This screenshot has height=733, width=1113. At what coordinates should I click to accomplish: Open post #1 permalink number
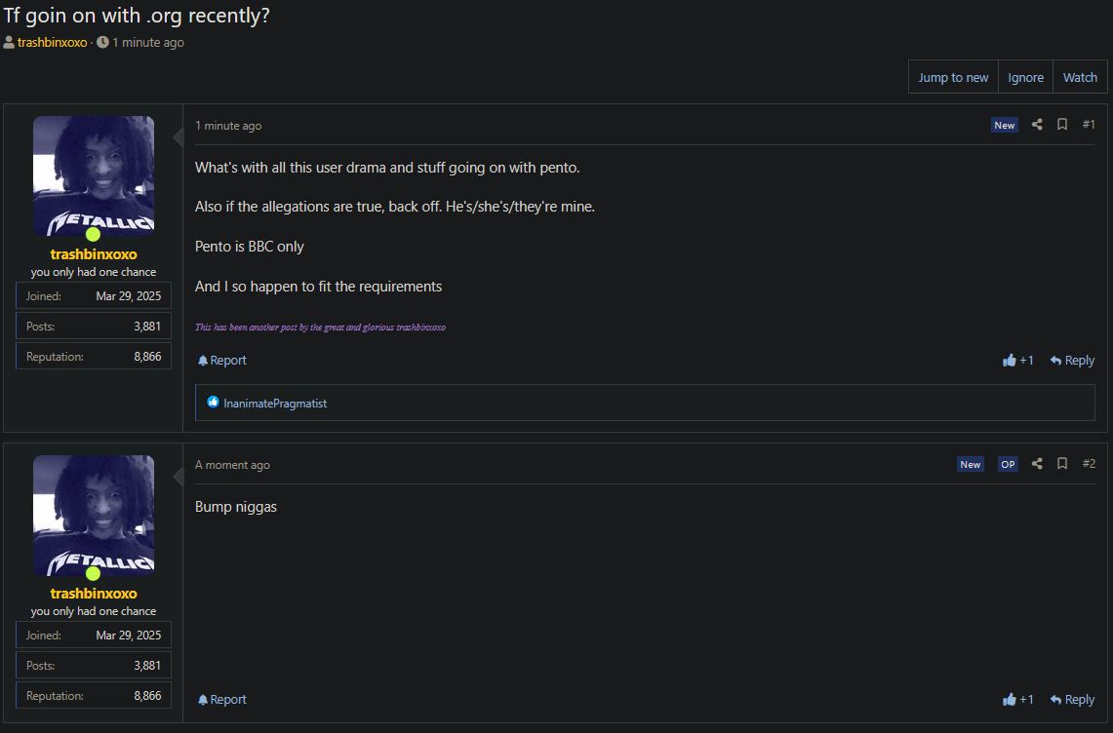(1089, 124)
